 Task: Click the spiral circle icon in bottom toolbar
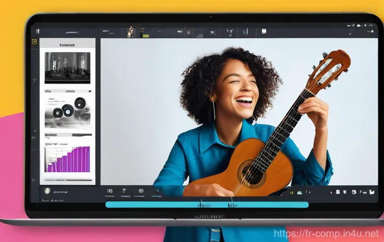point(140,191)
